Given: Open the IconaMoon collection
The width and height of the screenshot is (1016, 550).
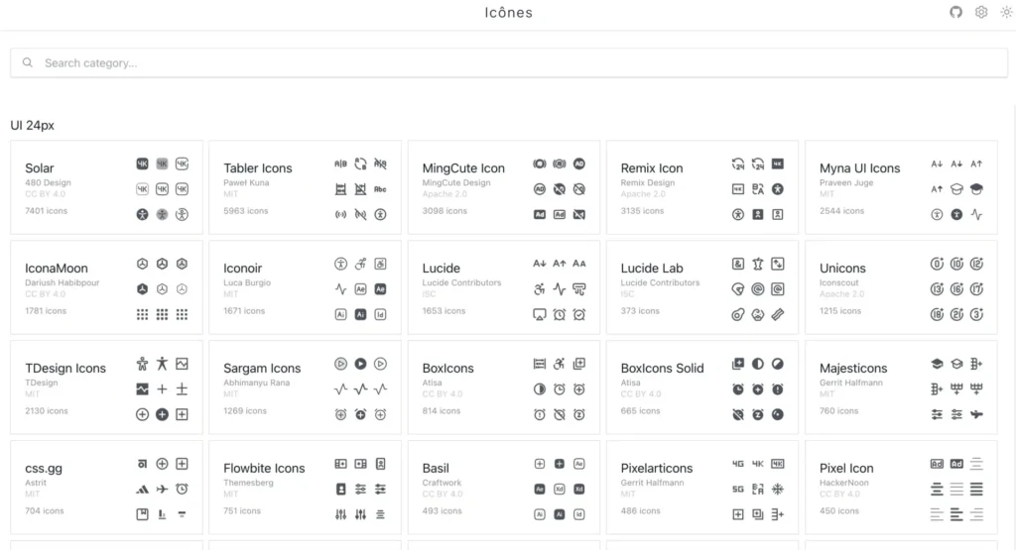Looking at the screenshot, I should (x=106, y=287).
